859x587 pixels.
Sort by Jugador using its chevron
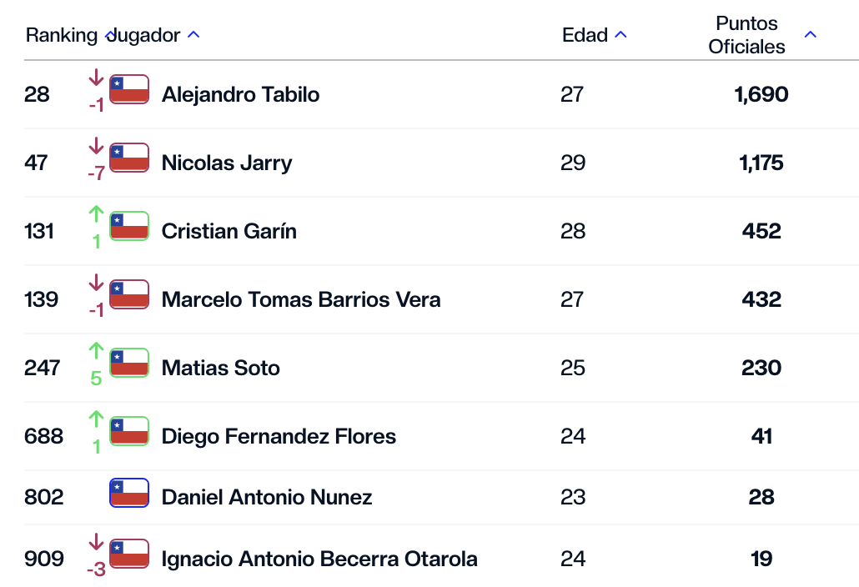tap(193, 35)
